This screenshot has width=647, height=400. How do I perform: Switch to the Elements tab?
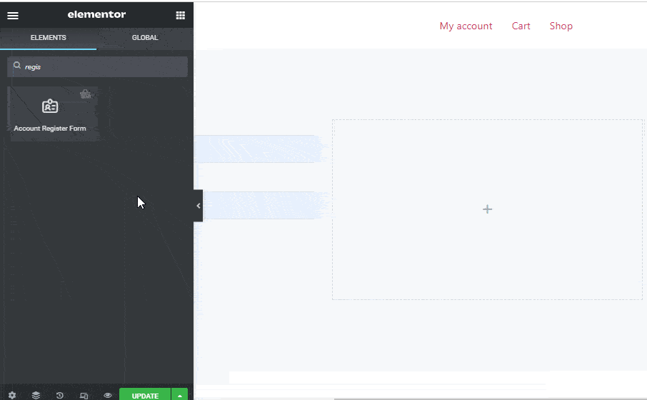coord(49,38)
